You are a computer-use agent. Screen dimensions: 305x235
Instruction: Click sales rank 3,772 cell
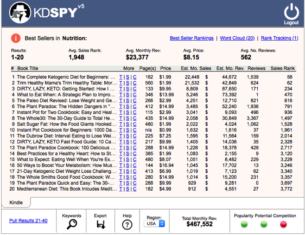pos(286,189)
